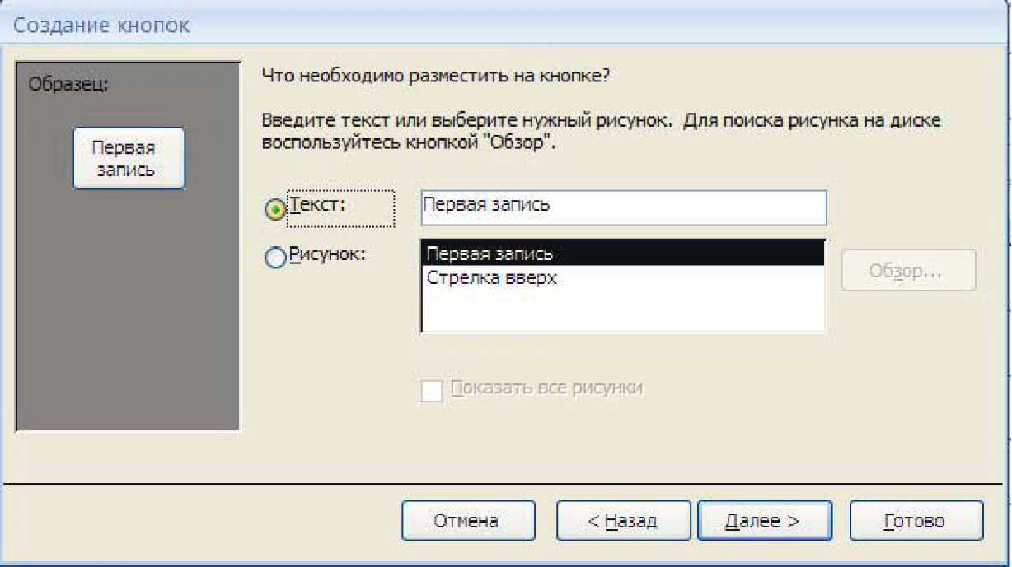The image size is (1012, 567).
Task: Click the Показать все рисунки label text
Action: tap(546, 388)
